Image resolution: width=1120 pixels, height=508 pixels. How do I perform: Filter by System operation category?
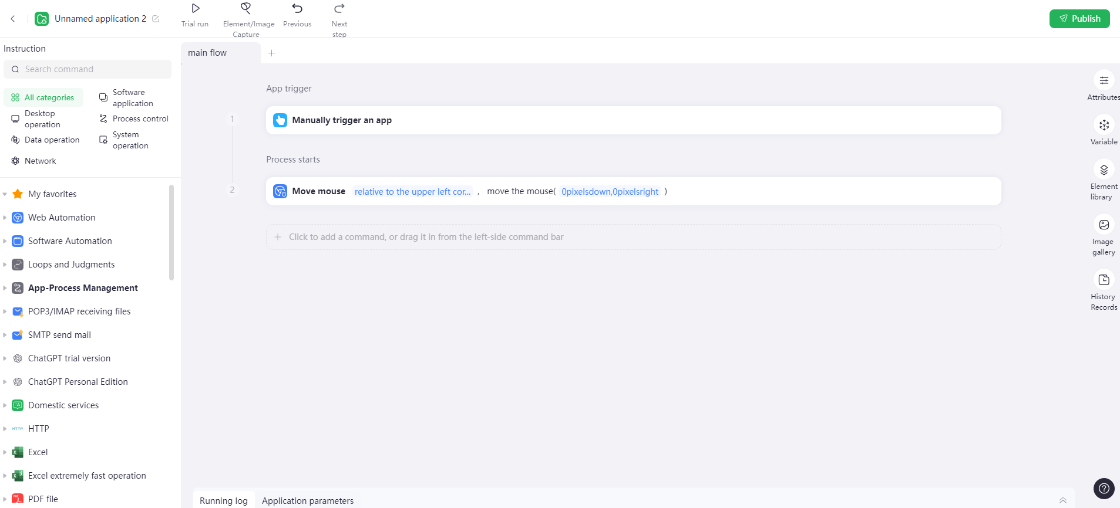[x=125, y=140]
